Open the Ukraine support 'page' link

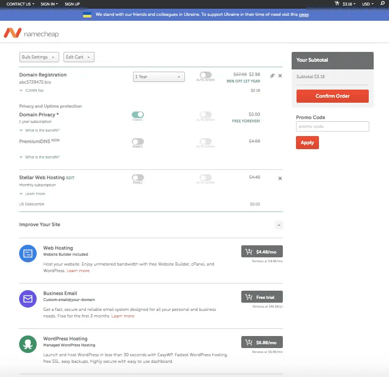tap(304, 15)
